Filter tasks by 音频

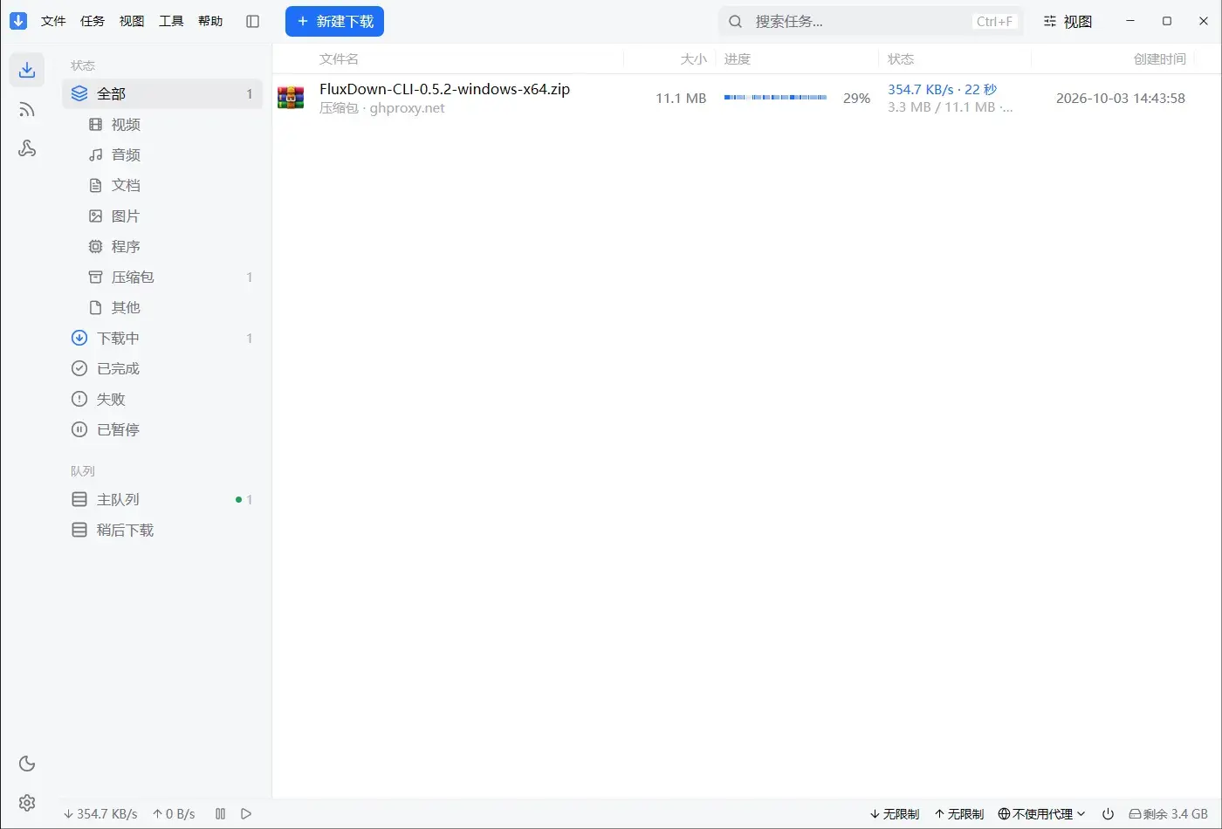point(162,154)
